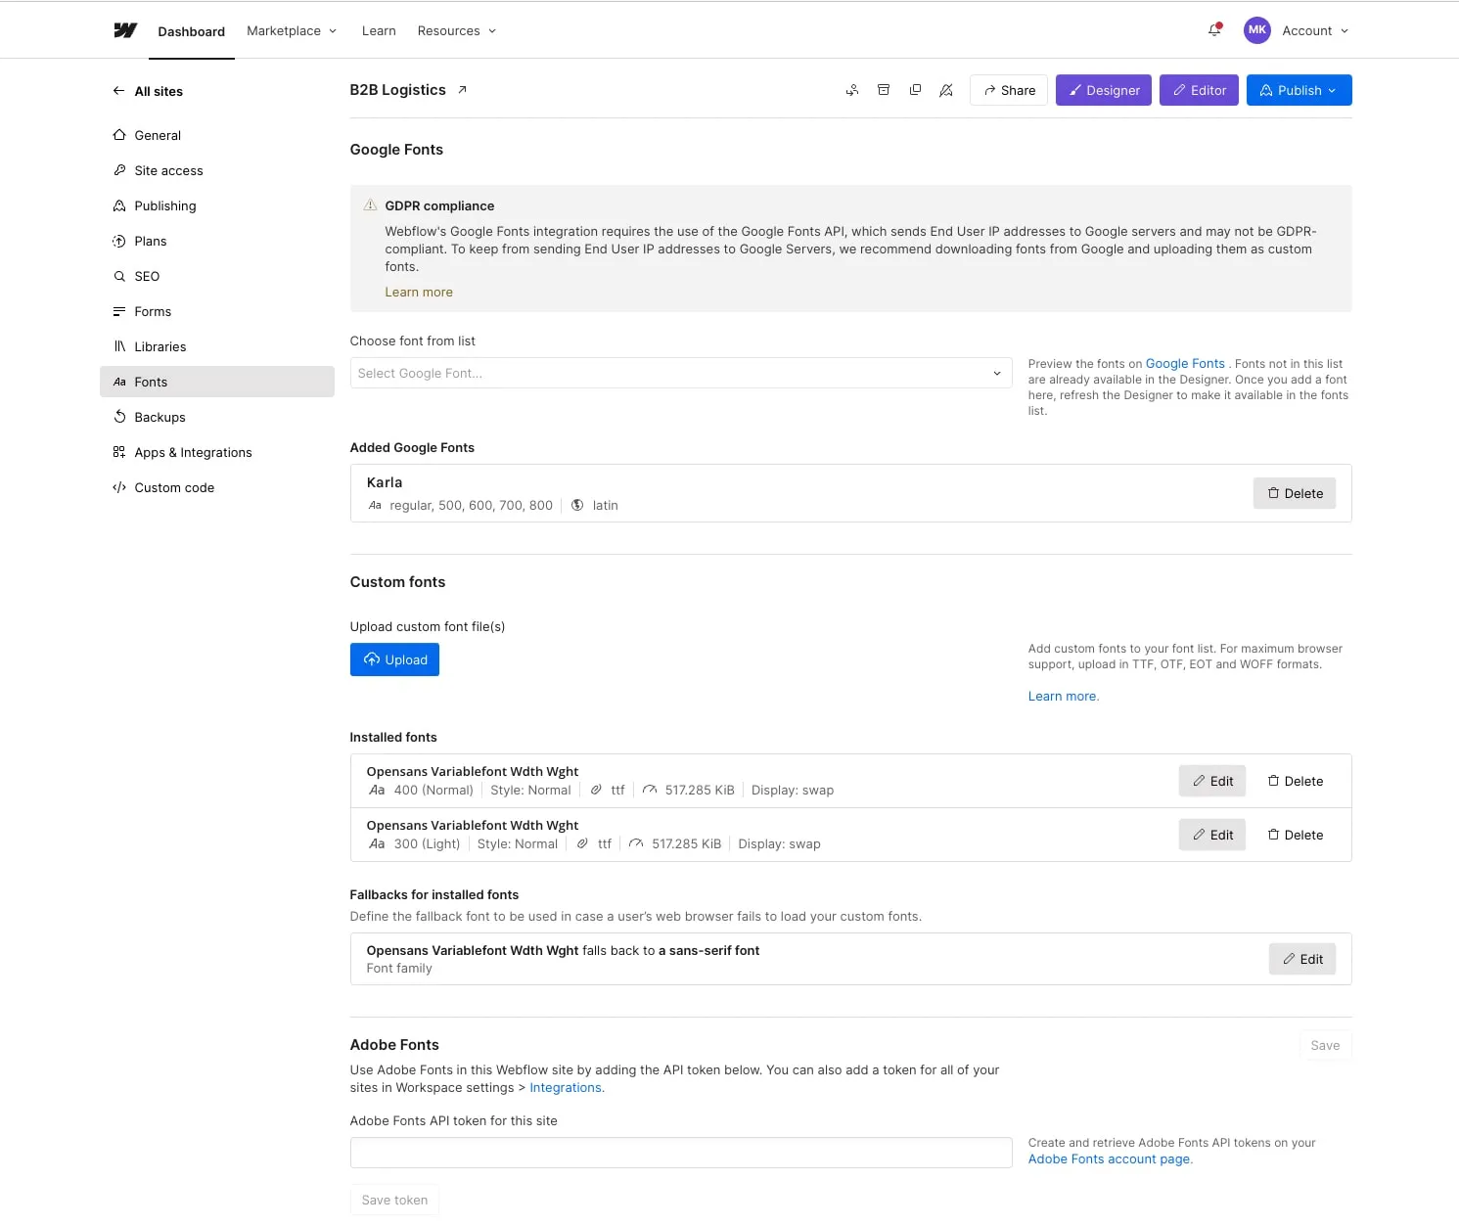The image size is (1459, 1226).
Task: Open the Account dropdown
Action: coord(1315,30)
